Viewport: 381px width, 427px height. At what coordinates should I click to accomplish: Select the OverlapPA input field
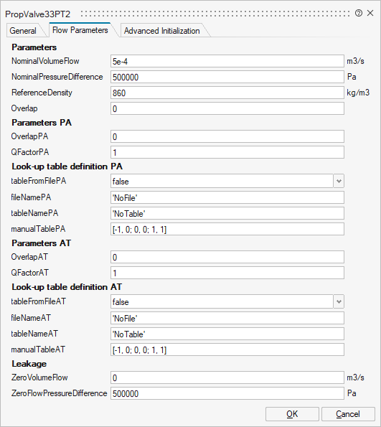[x=227, y=136]
